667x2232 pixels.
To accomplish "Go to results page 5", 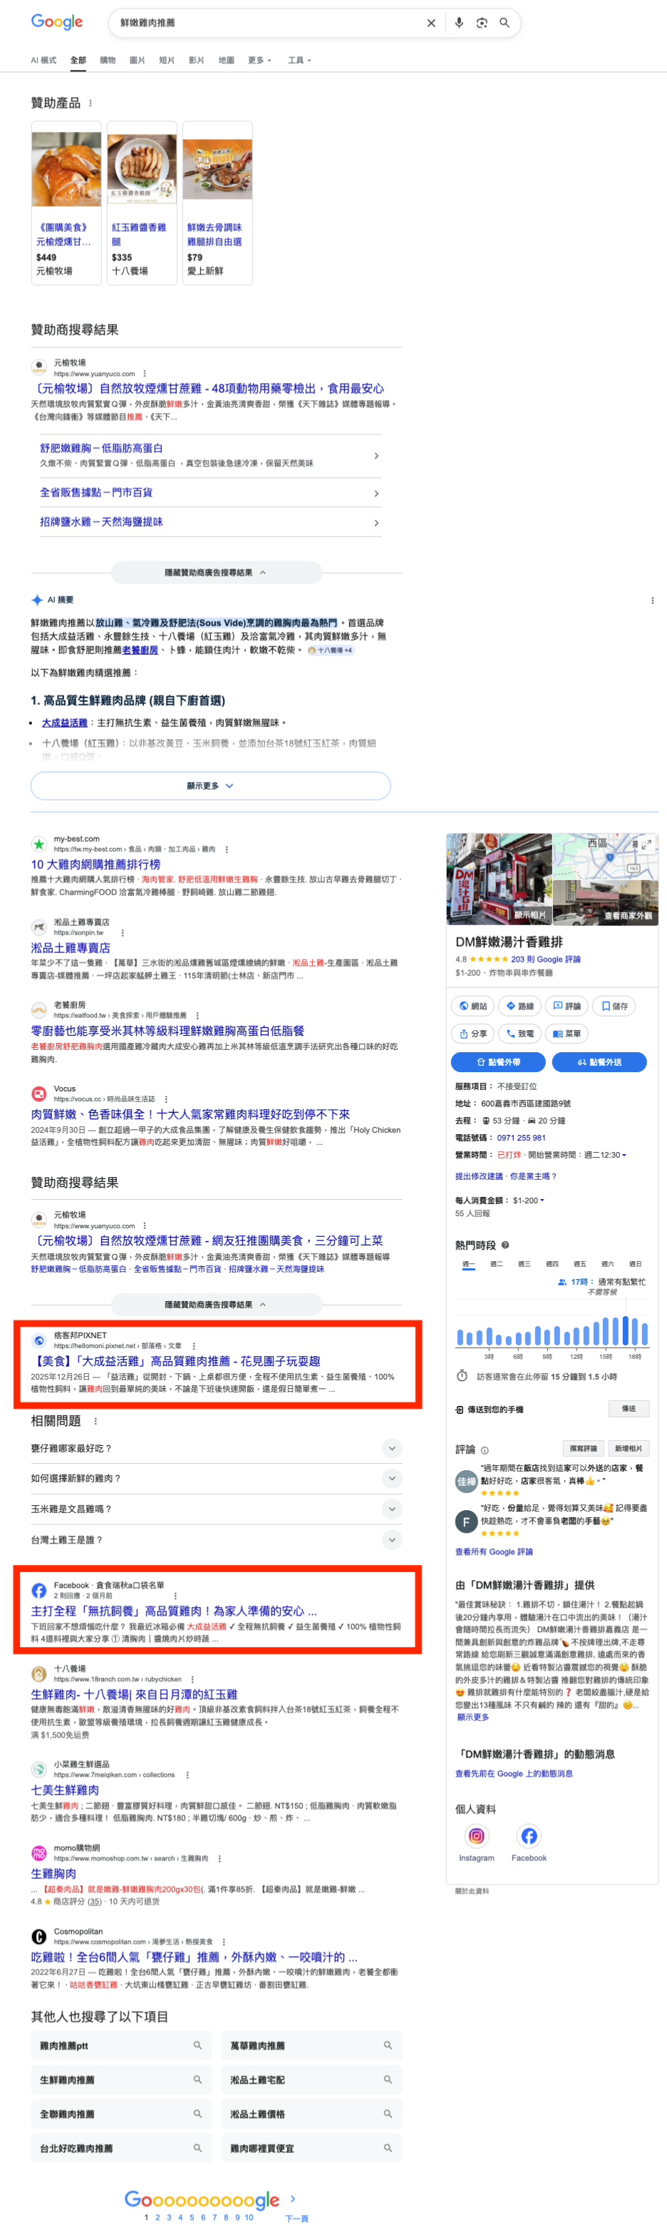I will click(x=192, y=2218).
